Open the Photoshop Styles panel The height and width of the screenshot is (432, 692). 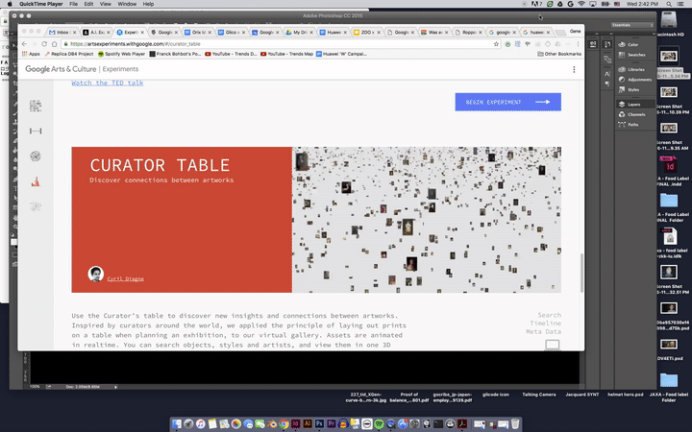(x=632, y=89)
